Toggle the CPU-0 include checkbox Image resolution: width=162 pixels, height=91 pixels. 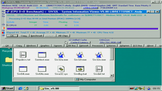(x=8, y=25)
